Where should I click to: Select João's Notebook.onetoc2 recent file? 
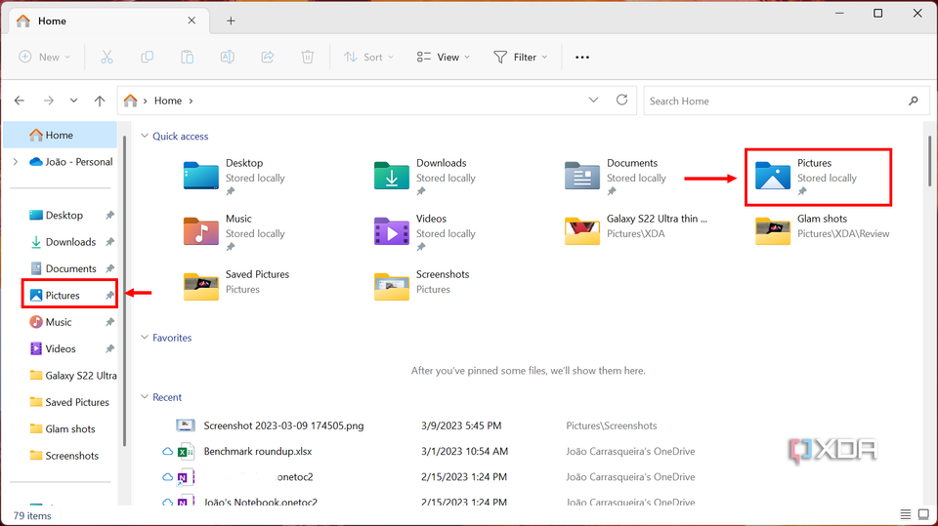coord(261,502)
